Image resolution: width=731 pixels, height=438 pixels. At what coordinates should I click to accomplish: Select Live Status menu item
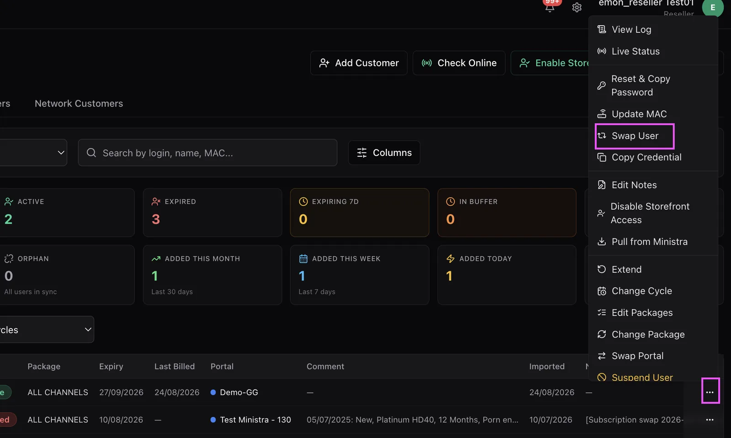click(x=653, y=51)
